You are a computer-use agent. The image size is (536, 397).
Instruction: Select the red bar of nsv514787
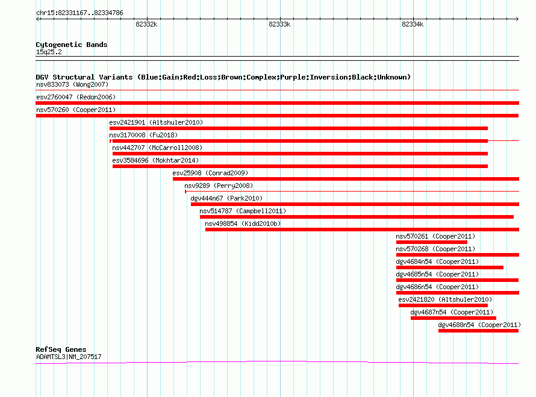pos(357,217)
